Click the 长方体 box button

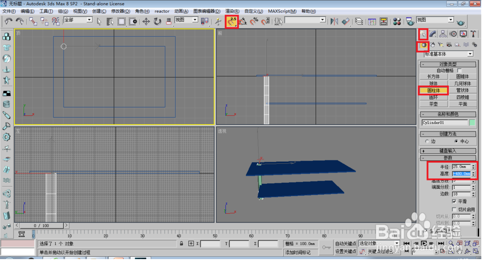point(433,77)
